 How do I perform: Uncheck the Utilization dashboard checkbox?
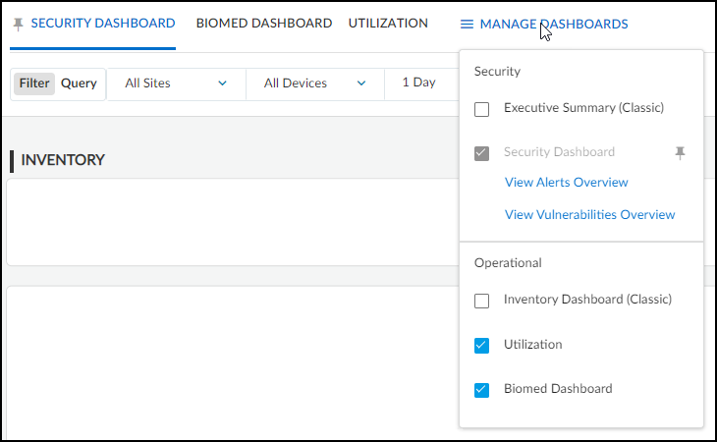pyautogui.click(x=481, y=345)
